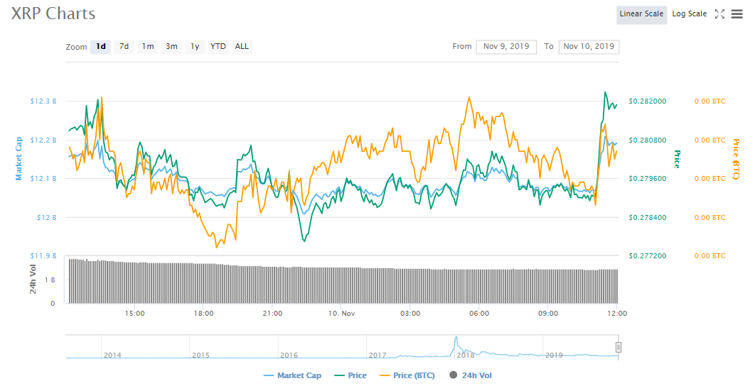This screenshot has width=755, height=386.
Task: Click the $12.3 B axis label
Action: [43, 101]
